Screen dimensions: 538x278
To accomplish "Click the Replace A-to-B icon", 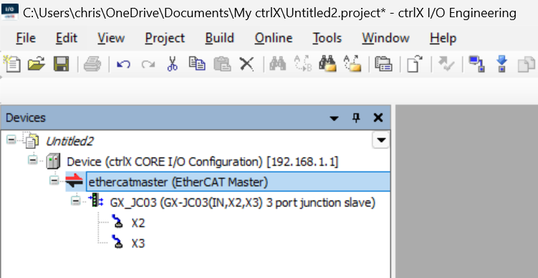I will pyautogui.click(x=303, y=64).
